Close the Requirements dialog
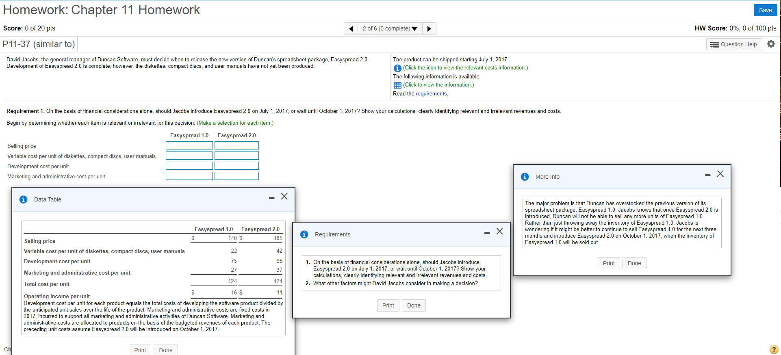 (500, 232)
